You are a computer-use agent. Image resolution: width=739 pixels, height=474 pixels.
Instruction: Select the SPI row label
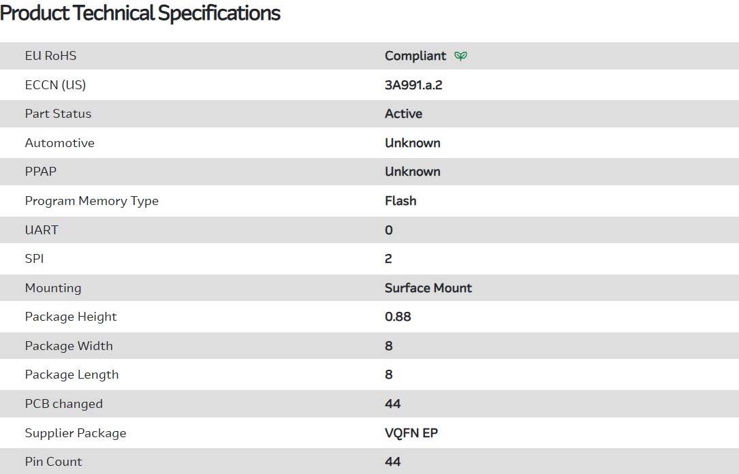[x=34, y=259]
